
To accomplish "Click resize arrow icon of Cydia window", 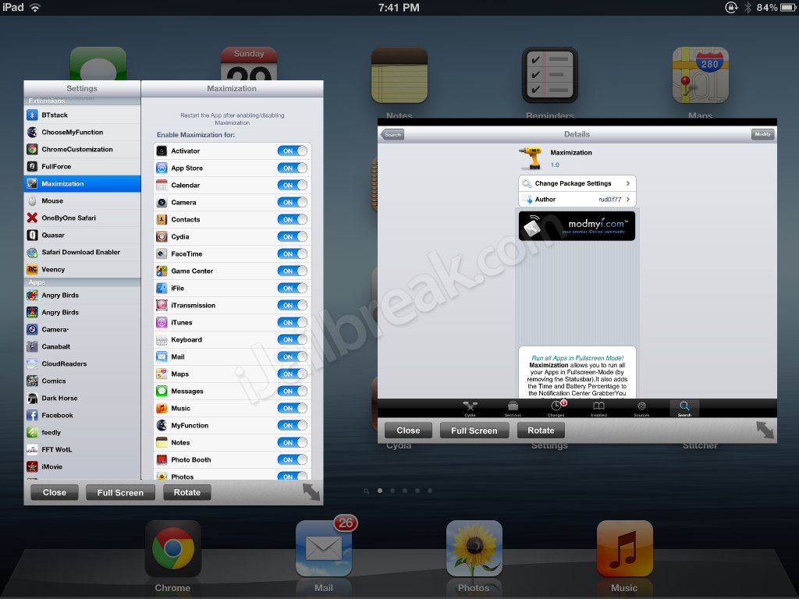I will tap(765, 430).
